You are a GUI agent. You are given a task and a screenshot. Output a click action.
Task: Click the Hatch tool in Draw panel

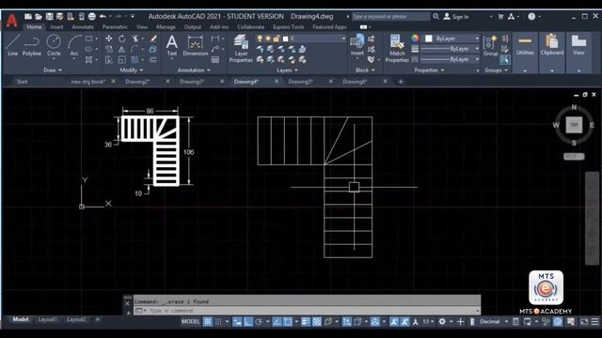(88, 60)
